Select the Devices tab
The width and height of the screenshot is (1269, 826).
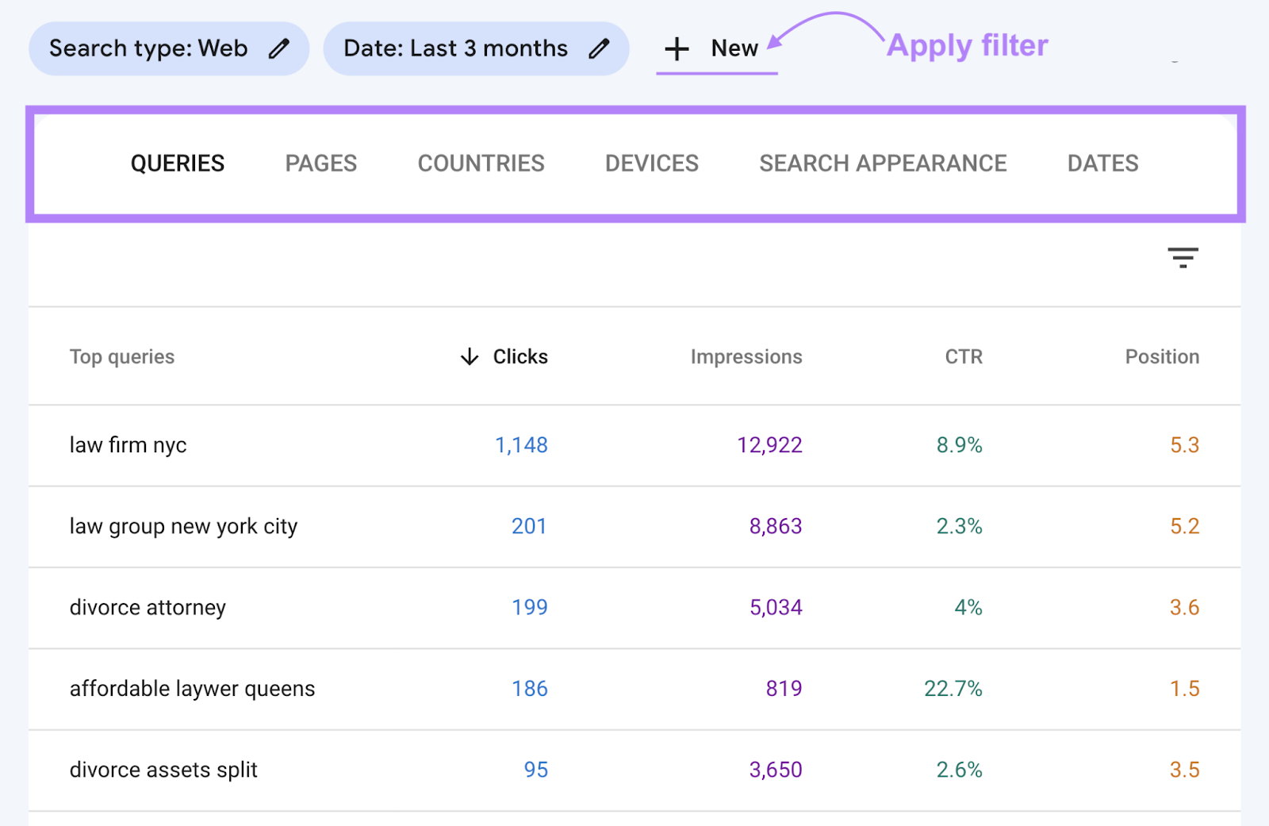tap(651, 163)
